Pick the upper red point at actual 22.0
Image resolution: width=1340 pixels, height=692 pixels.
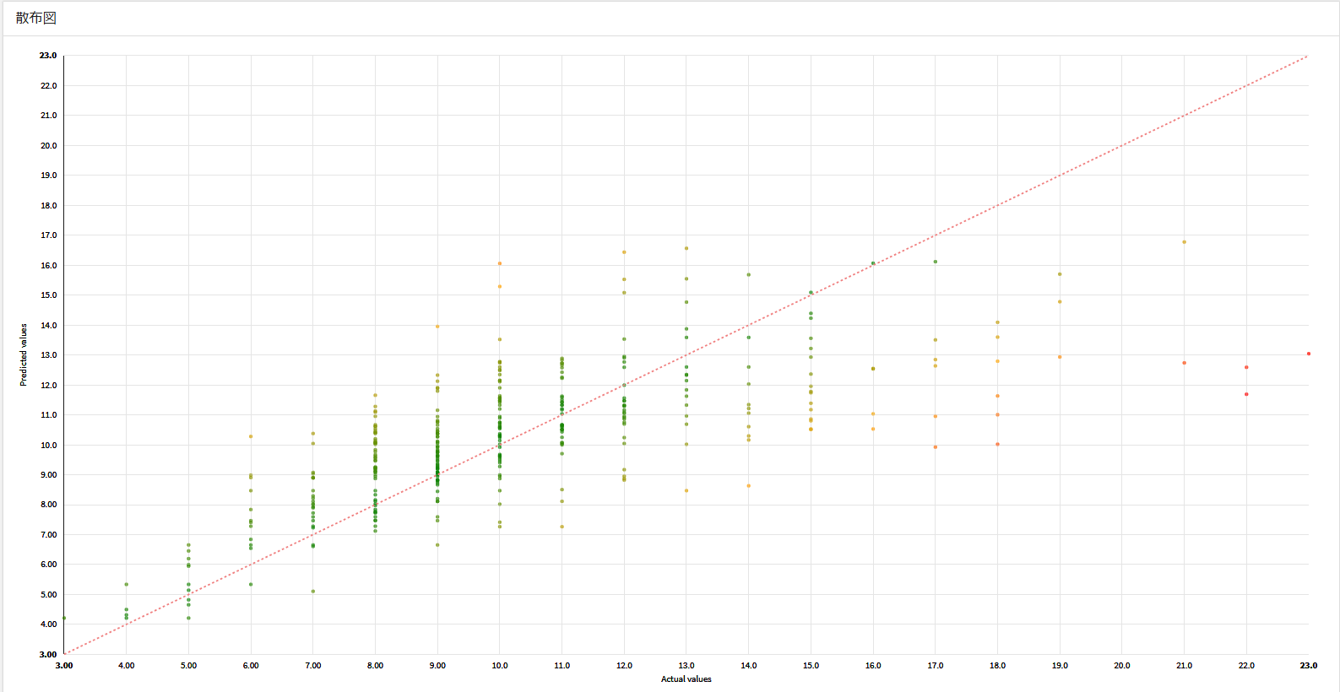[x=1246, y=367]
